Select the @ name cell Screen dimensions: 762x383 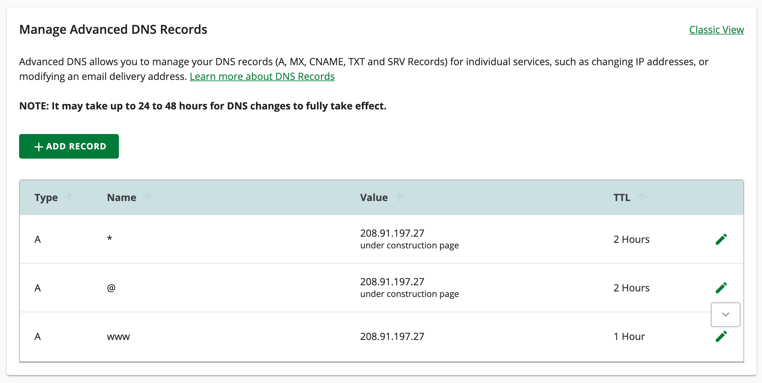pyautogui.click(x=111, y=288)
